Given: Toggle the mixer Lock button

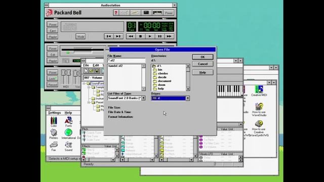Looking at the screenshot, I should [53, 79].
